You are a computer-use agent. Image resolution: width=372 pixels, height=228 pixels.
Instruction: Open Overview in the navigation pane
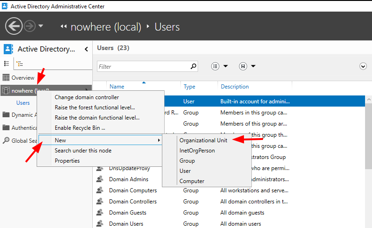tap(23, 78)
